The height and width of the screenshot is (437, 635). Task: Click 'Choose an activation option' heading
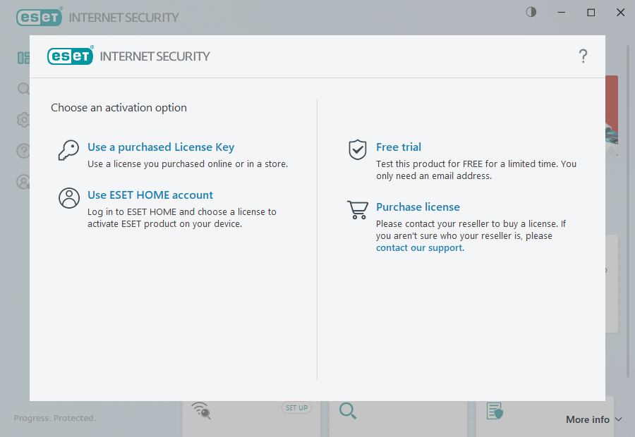(119, 108)
